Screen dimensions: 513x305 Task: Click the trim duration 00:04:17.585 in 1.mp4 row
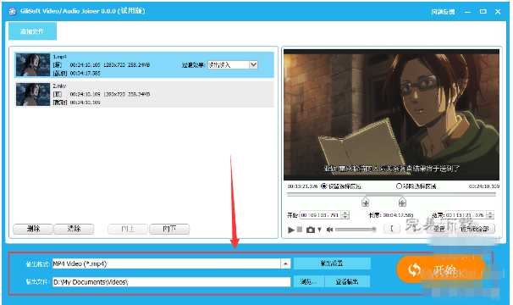[x=85, y=73]
